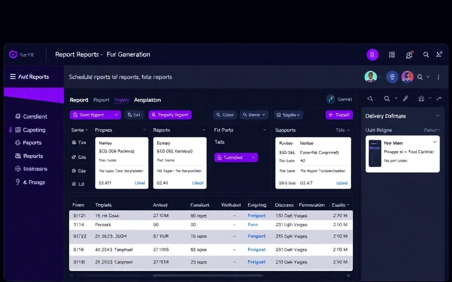Viewport: 452px width, 282px height.
Task: Click the Templets column header
Action: 103,205
